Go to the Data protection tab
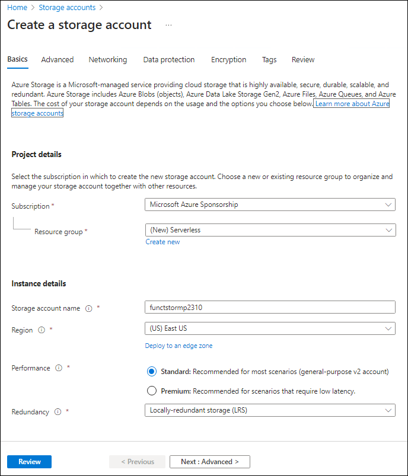408x476 pixels. pos(168,59)
